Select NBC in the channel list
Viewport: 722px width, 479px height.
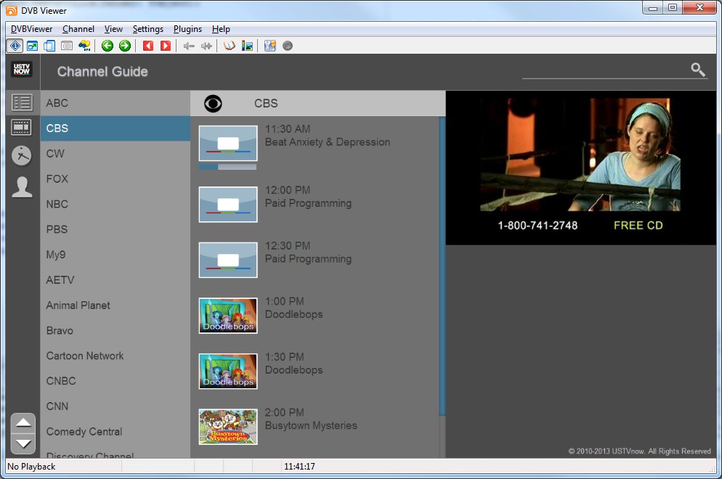coord(57,204)
